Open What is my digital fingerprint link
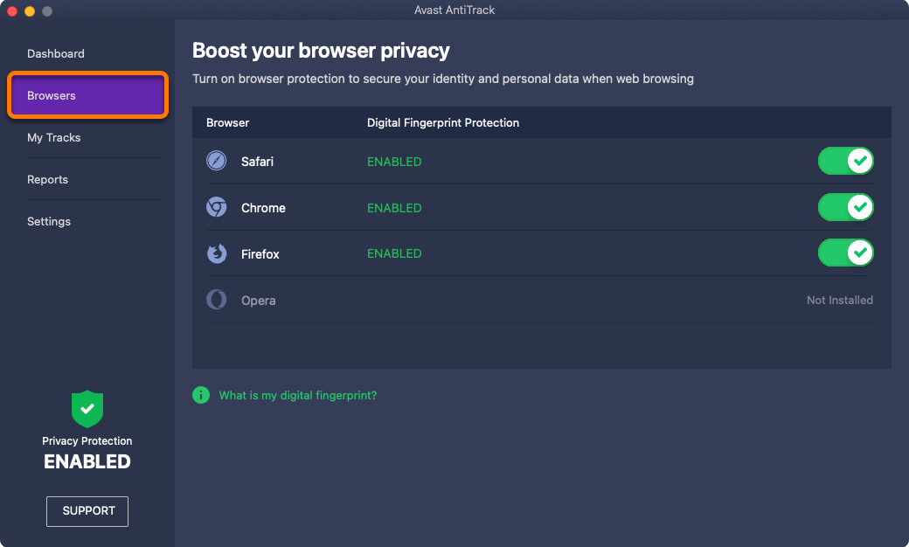The width and height of the screenshot is (909, 547). pos(298,395)
